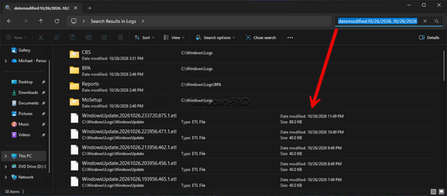Screen dimensions: 447x196
Task: Select WindowsUpdate.20261026.213956.462.1.etl file
Action: tap(248, 150)
